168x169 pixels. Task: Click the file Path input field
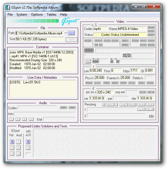click(x=40, y=33)
